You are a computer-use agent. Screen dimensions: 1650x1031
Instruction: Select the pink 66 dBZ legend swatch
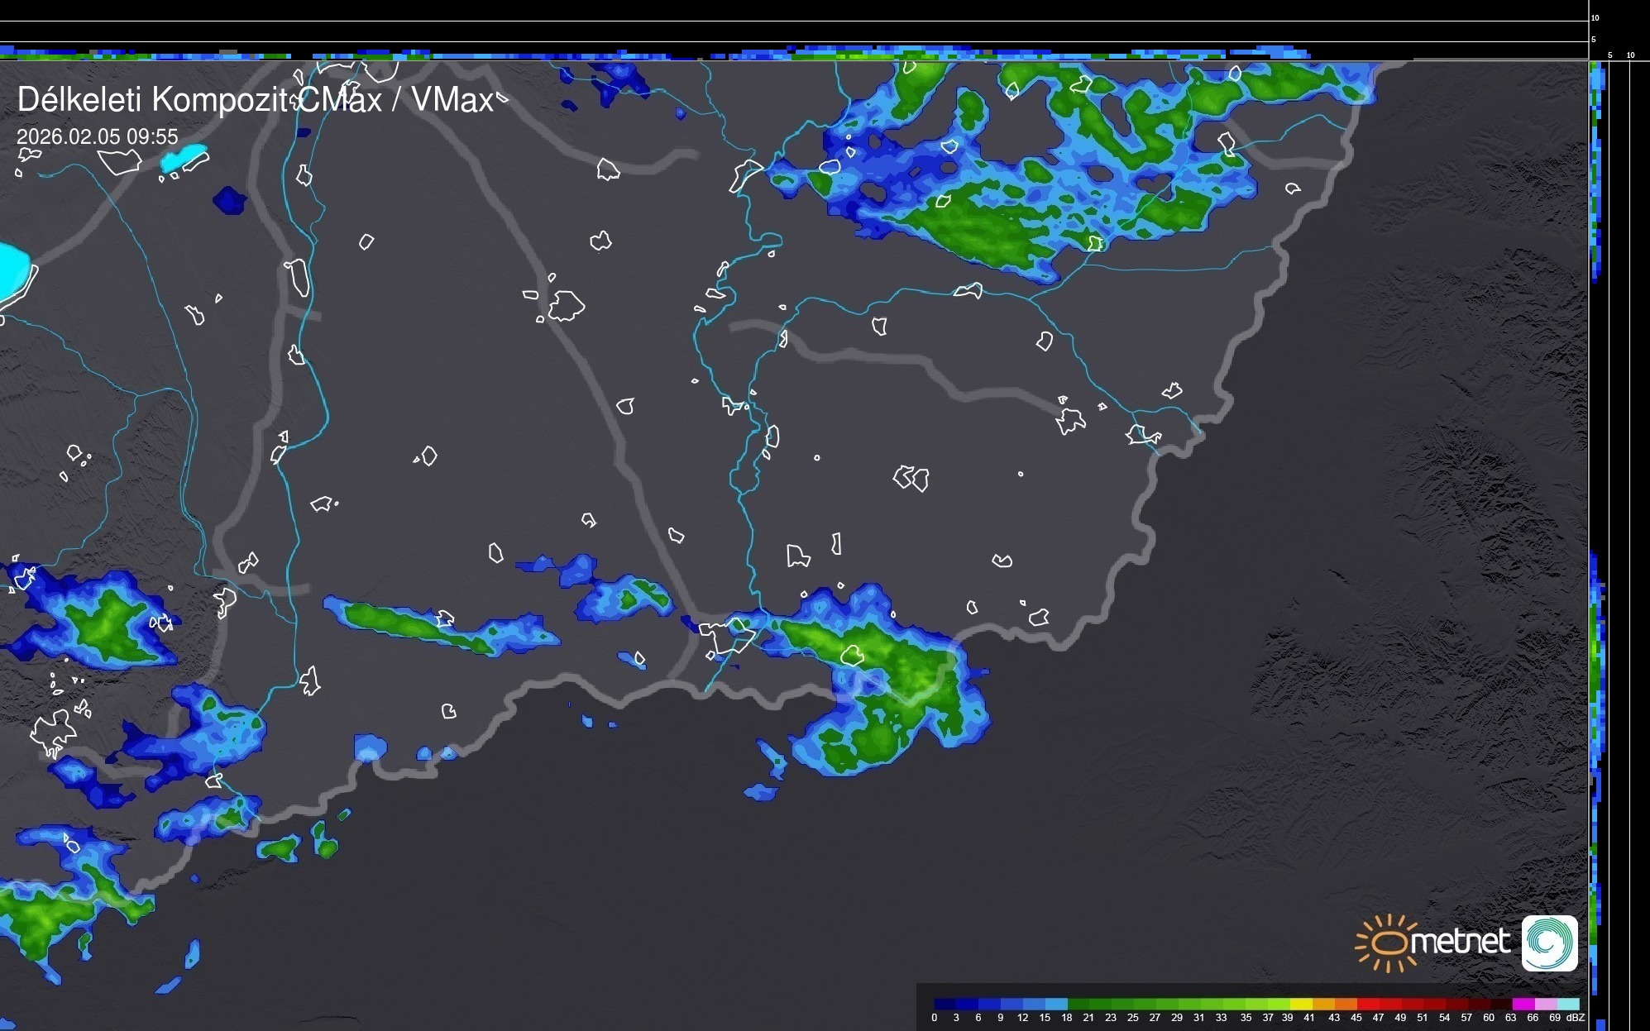pos(1546,1004)
